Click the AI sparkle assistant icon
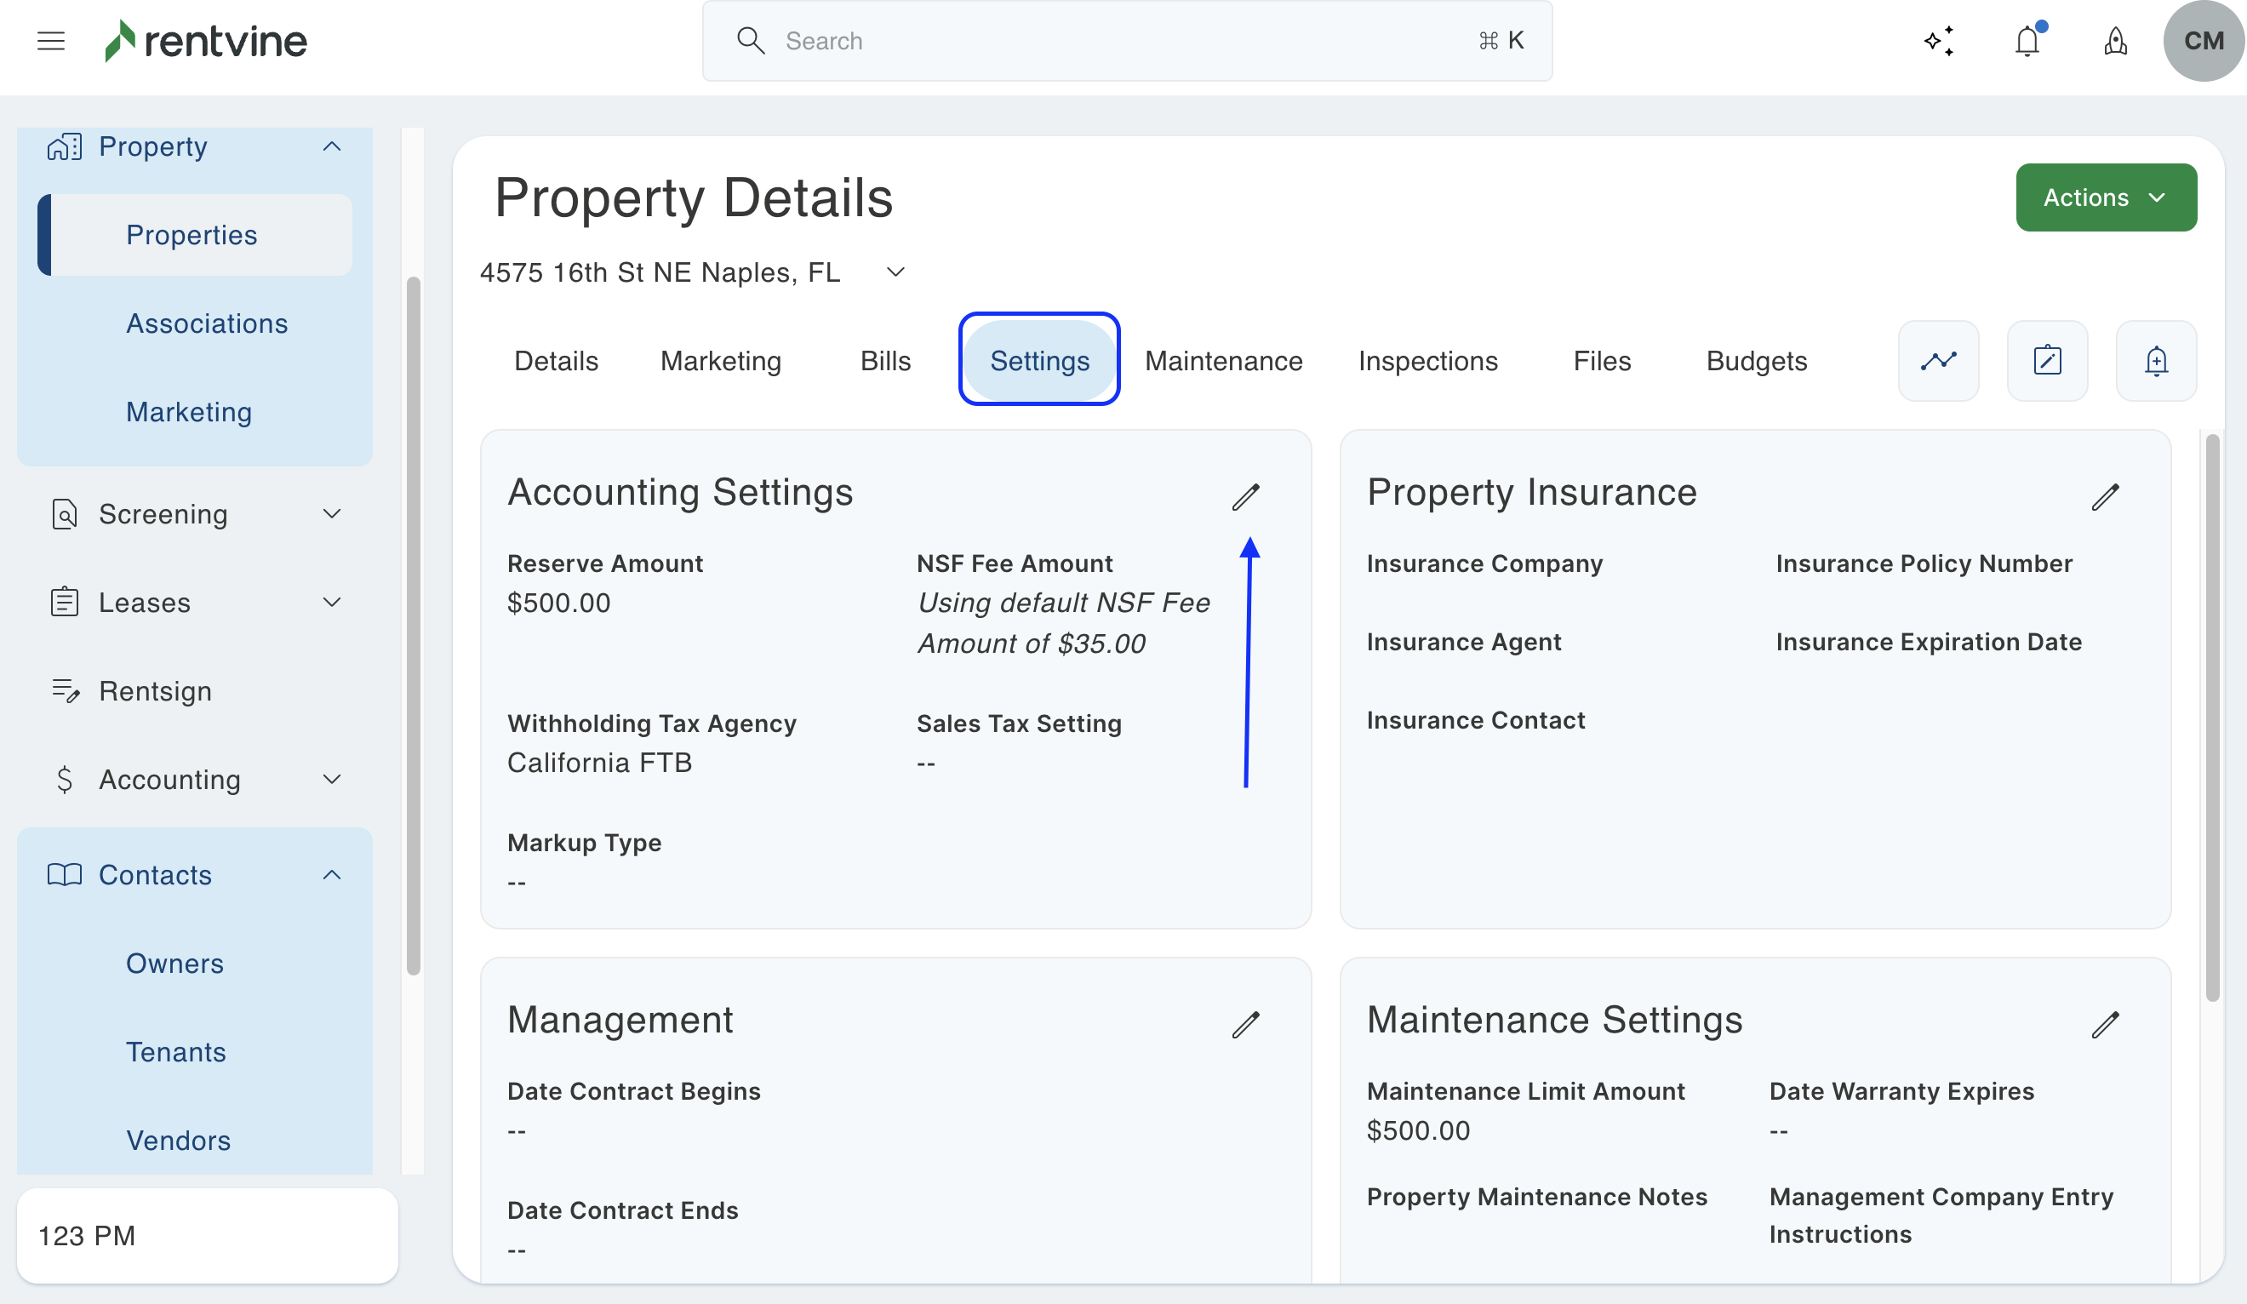The height and width of the screenshot is (1304, 2247). pos(1939,41)
